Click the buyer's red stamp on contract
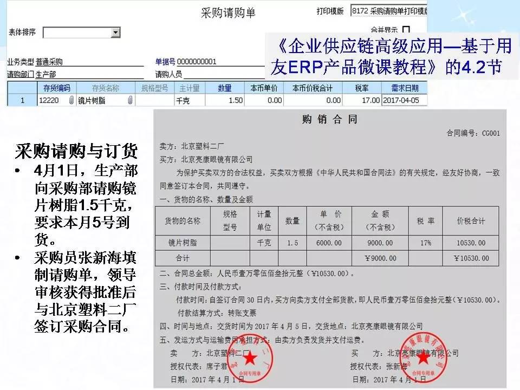The width and height of the screenshot is (520, 390). coord(422,356)
